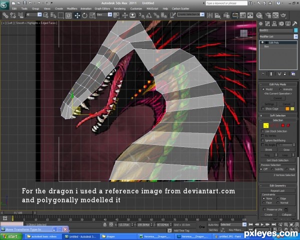The image size is (300, 240).
Task: Collapse the Edit Poly Mode rollout
Action: click(278, 84)
